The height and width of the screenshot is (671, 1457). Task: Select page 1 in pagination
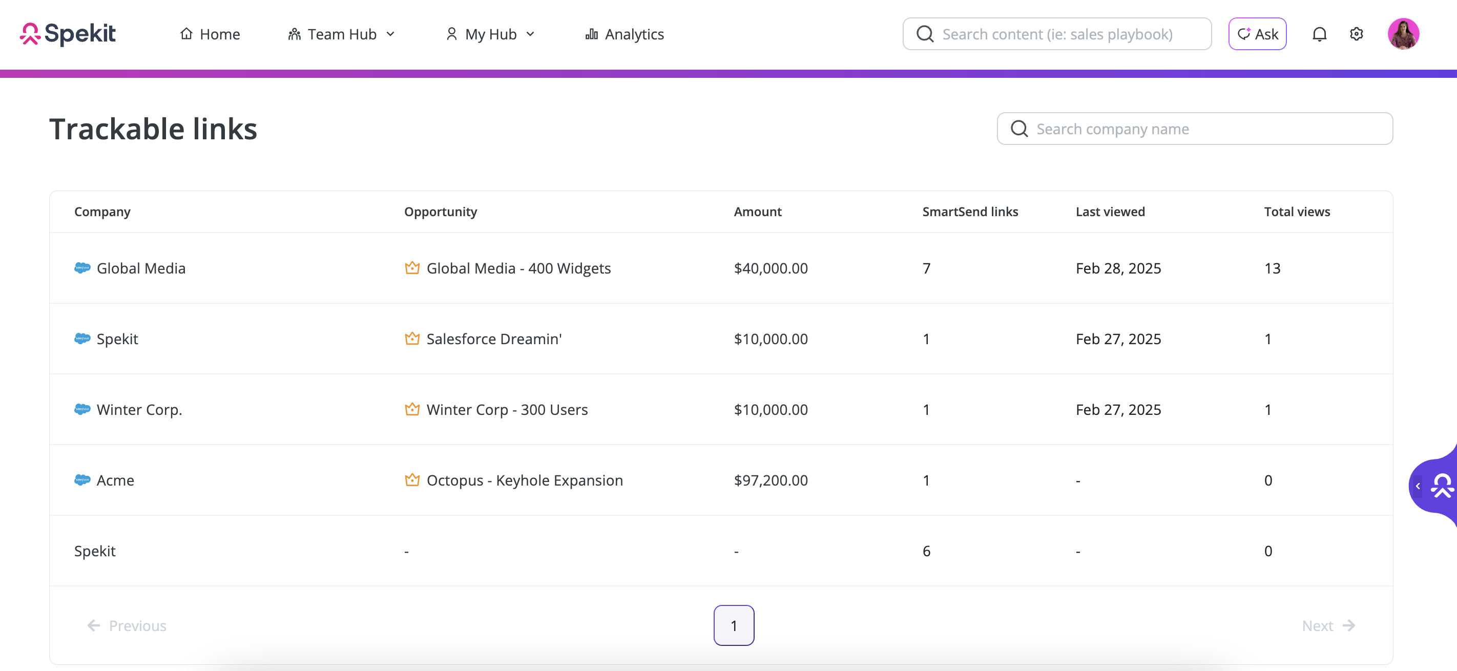[734, 626]
